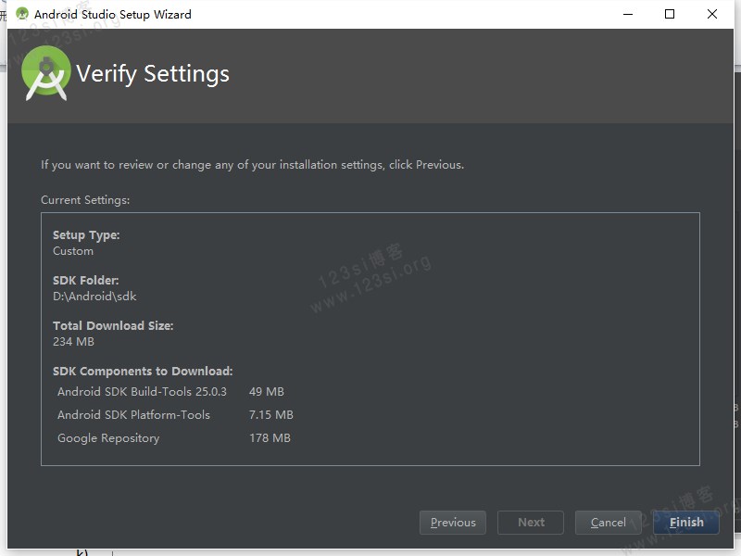Viewport: 741px width, 556px height.
Task: Select the '178 MB' size value
Action: 270,438
